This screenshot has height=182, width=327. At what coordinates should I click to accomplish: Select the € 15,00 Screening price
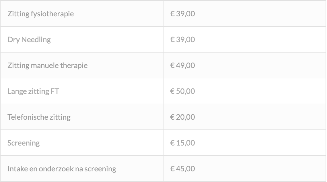click(182, 143)
